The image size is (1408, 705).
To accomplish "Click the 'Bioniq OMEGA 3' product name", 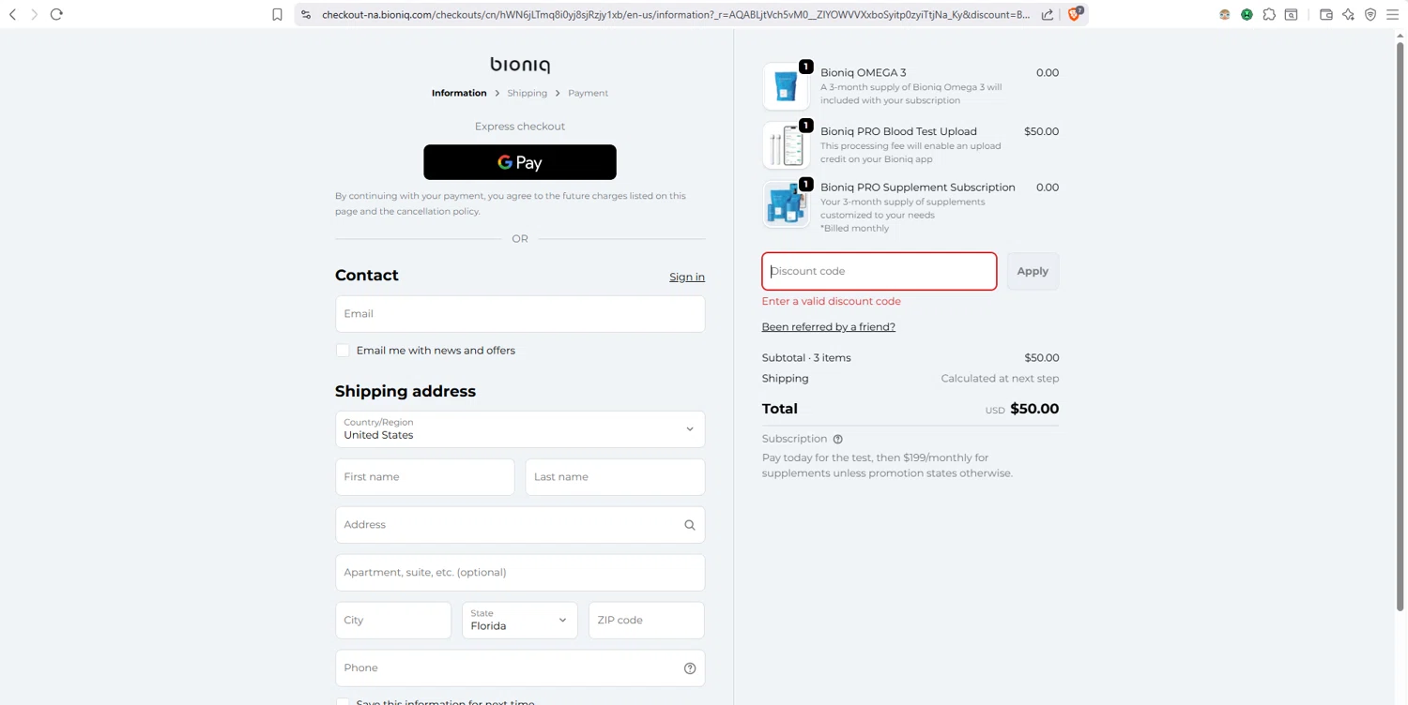I will pos(864,72).
